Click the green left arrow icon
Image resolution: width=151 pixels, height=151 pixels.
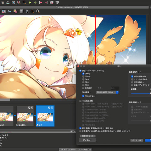pyautogui.click(x=30, y=3)
